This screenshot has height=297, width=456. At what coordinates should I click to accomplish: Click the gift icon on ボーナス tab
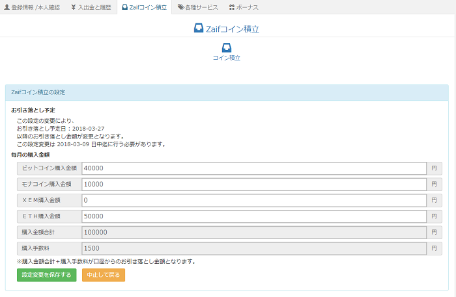pyautogui.click(x=232, y=7)
